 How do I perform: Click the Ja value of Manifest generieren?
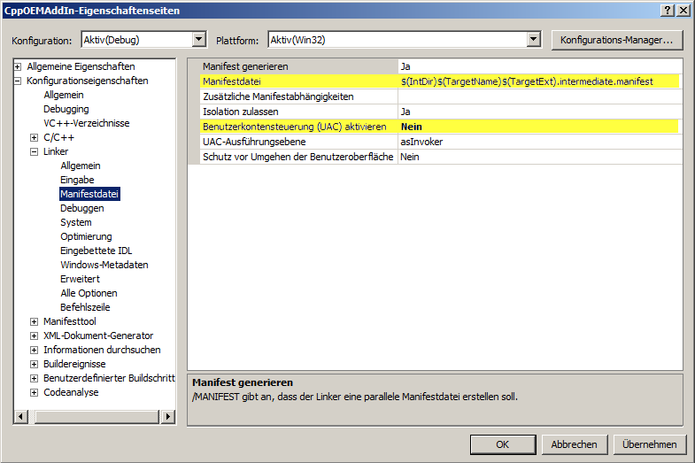(x=405, y=66)
